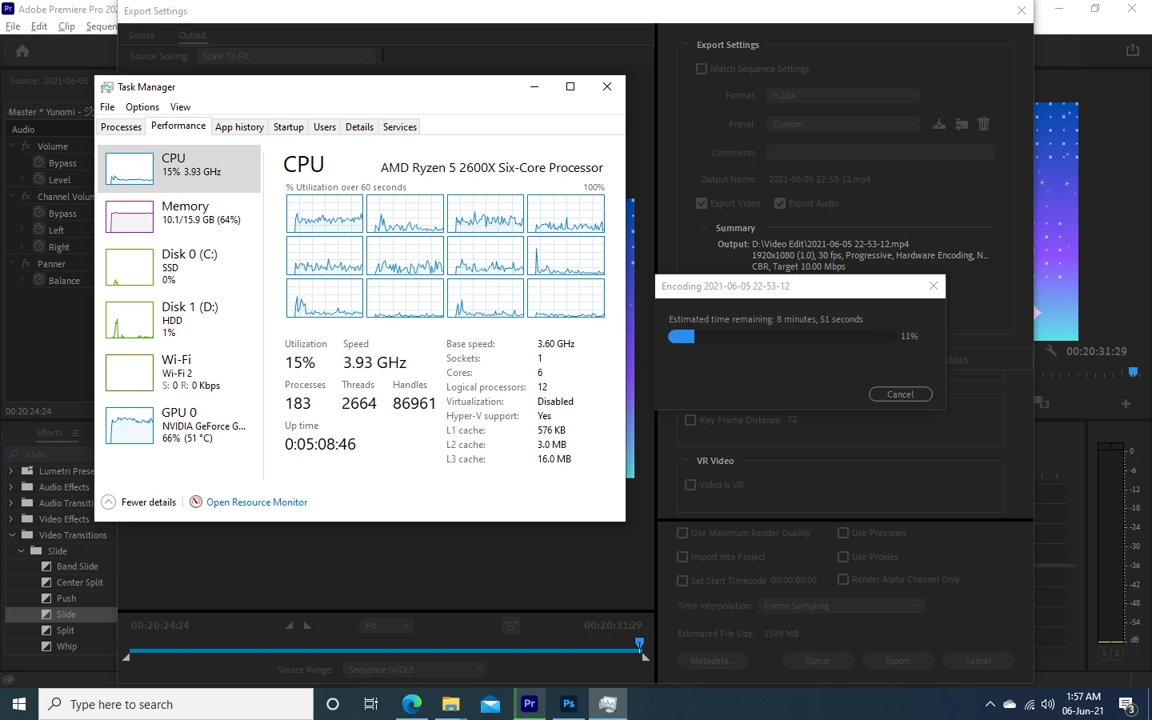The height and width of the screenshot is (720, 1152).
Task: Click the Lumetri Presets folder icon
Action: click(x=27, y=470)
